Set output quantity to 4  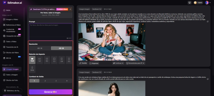[67, 81]
